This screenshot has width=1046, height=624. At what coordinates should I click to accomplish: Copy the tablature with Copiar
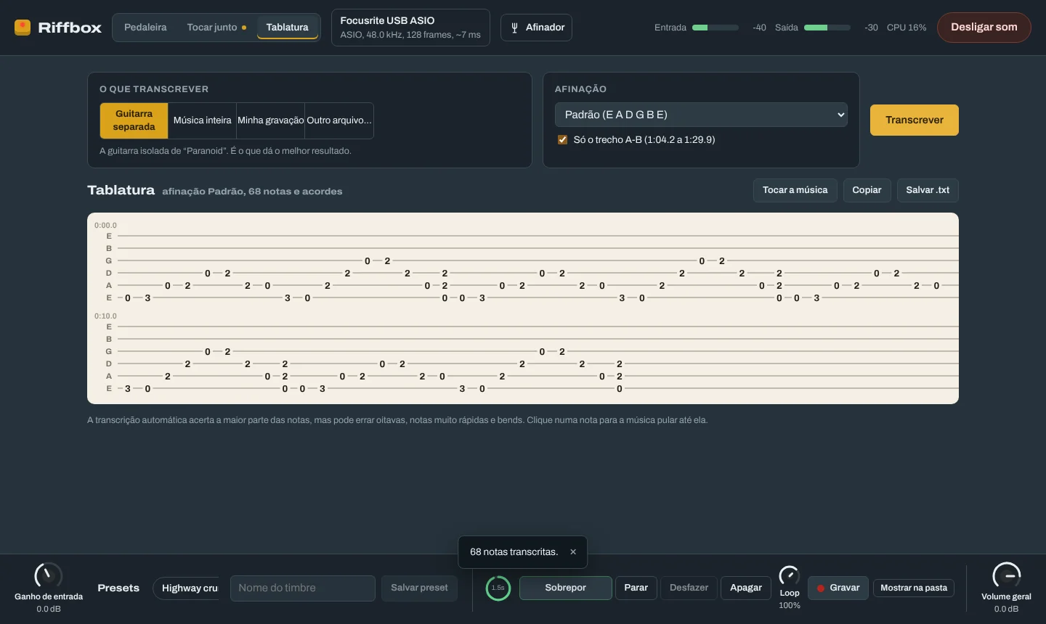867,190
